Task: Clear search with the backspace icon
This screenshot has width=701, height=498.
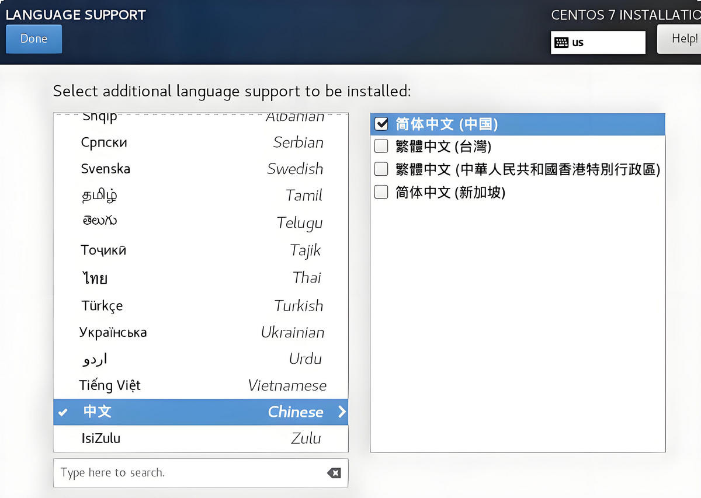Action: coord(334,473)
